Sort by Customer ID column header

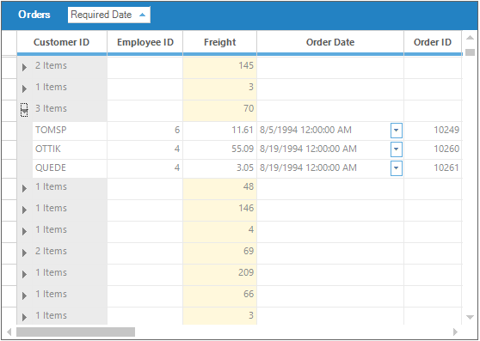(62, 42)
